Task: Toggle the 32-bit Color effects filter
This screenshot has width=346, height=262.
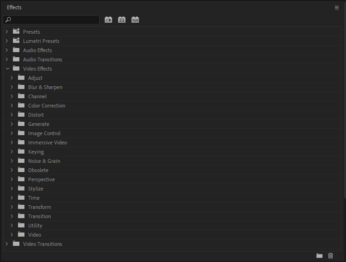Action: click(122, 20)
